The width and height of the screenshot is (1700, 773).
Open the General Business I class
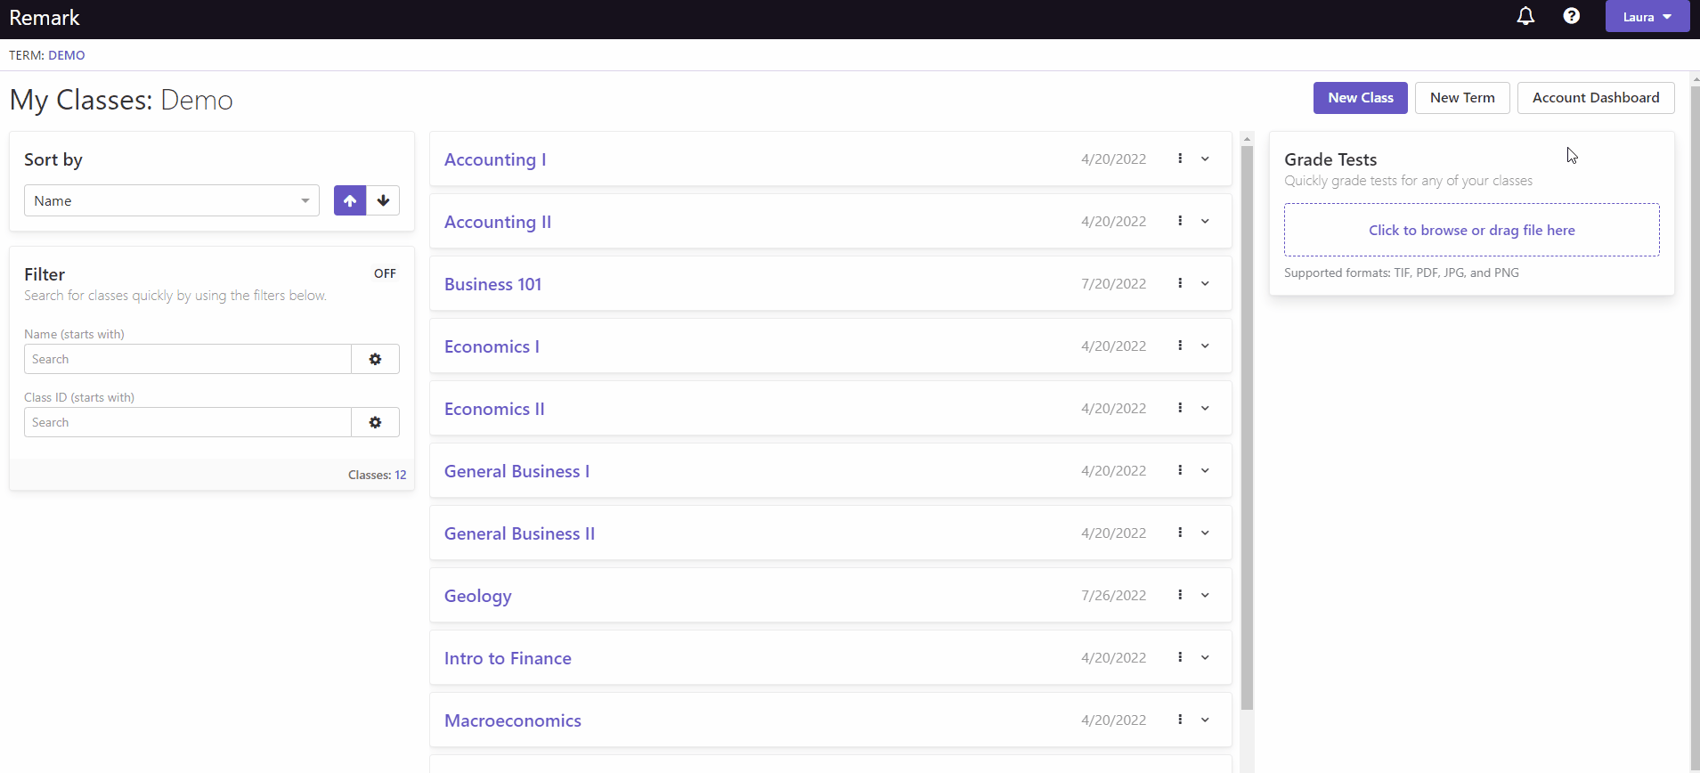coord(517,471)
